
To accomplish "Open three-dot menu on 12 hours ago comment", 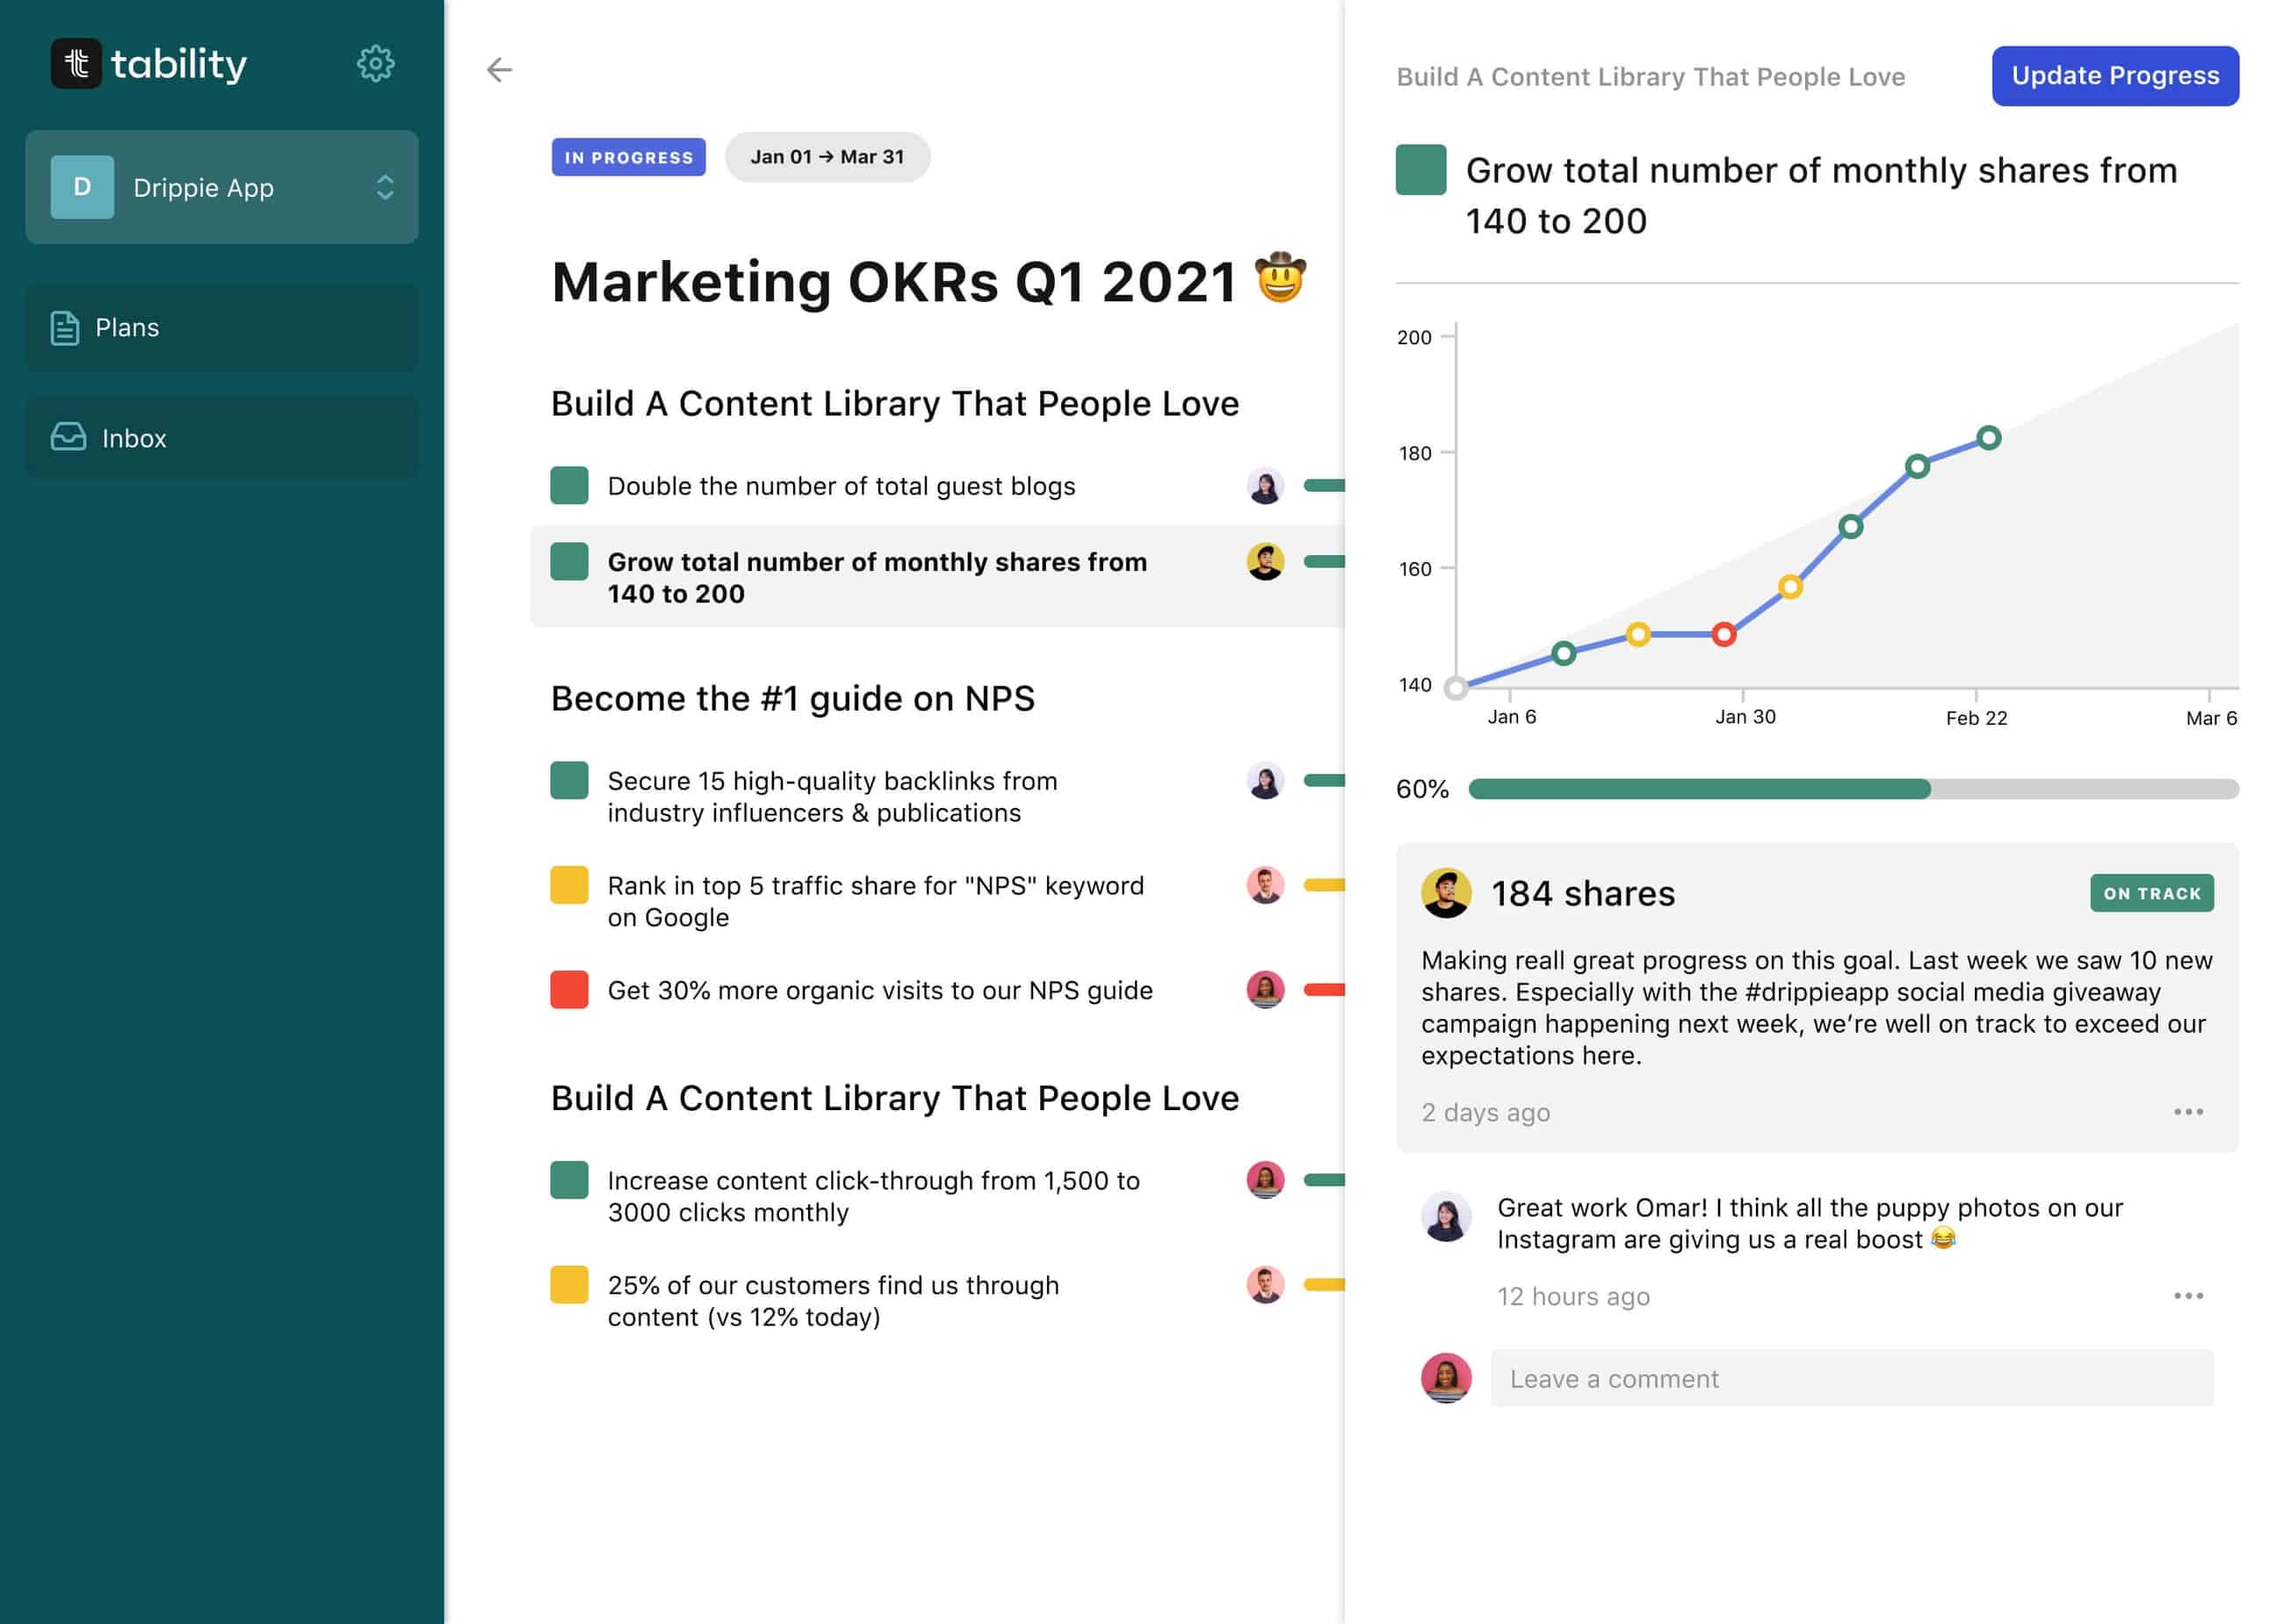I will [2187, 1296].
